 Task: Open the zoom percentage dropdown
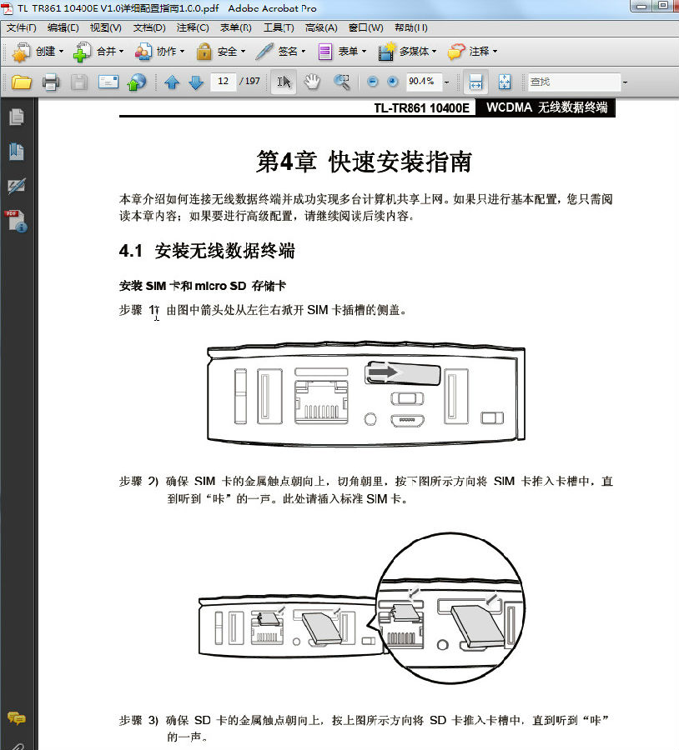447,82
